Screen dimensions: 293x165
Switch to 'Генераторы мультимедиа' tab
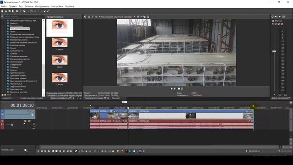tap(31, 98)
